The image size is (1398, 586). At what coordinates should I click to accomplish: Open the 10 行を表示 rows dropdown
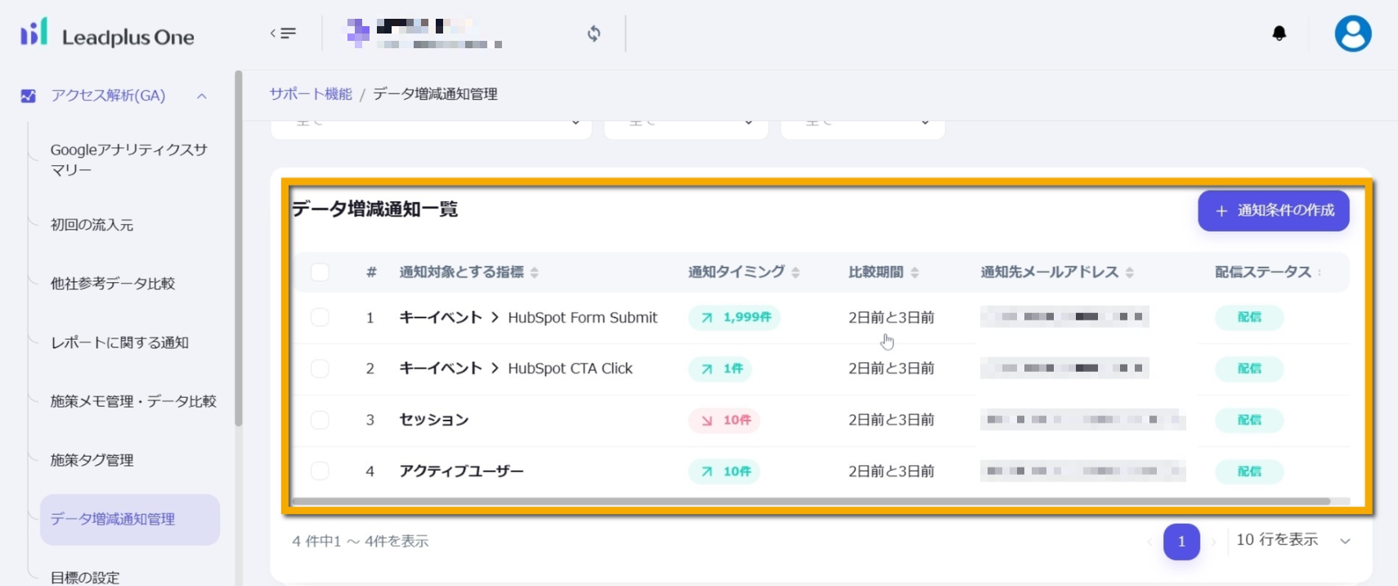[1293, 540]
